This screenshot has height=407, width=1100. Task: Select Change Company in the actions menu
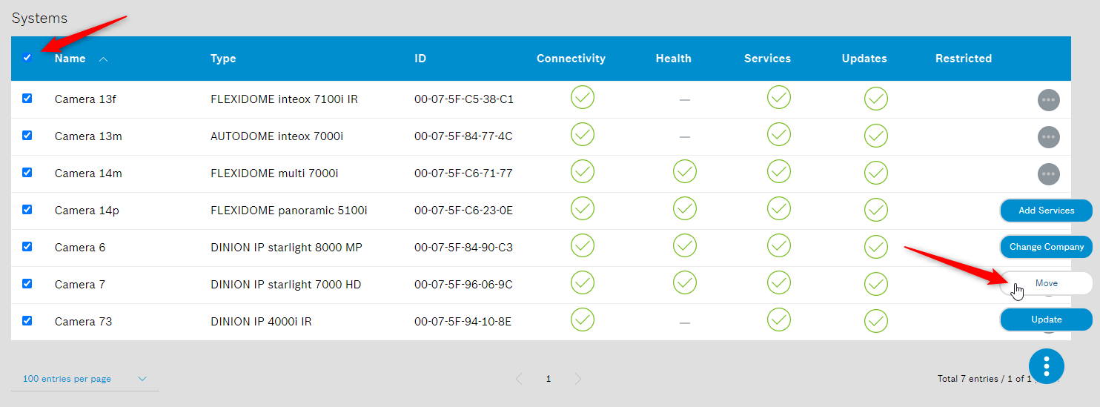tap(1046, 247)
